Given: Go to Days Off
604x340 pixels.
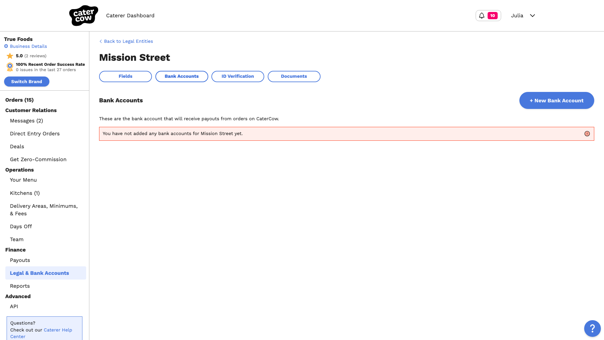Looking at the screenshot, I should point(21,226).
